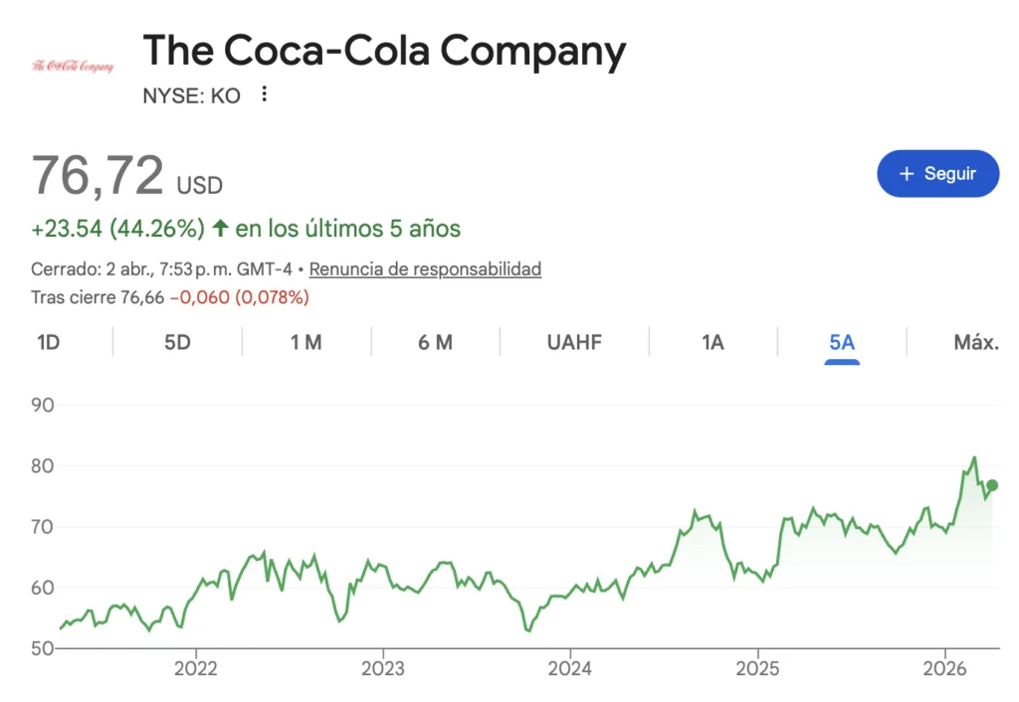Click the green upward arrow next to 44.26%
The height and width of the screenshot is (702, 1019).
click(x=219, y=228)
